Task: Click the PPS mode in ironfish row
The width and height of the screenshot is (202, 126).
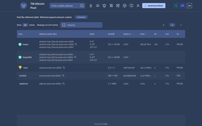Action: [x=178, y=76]
